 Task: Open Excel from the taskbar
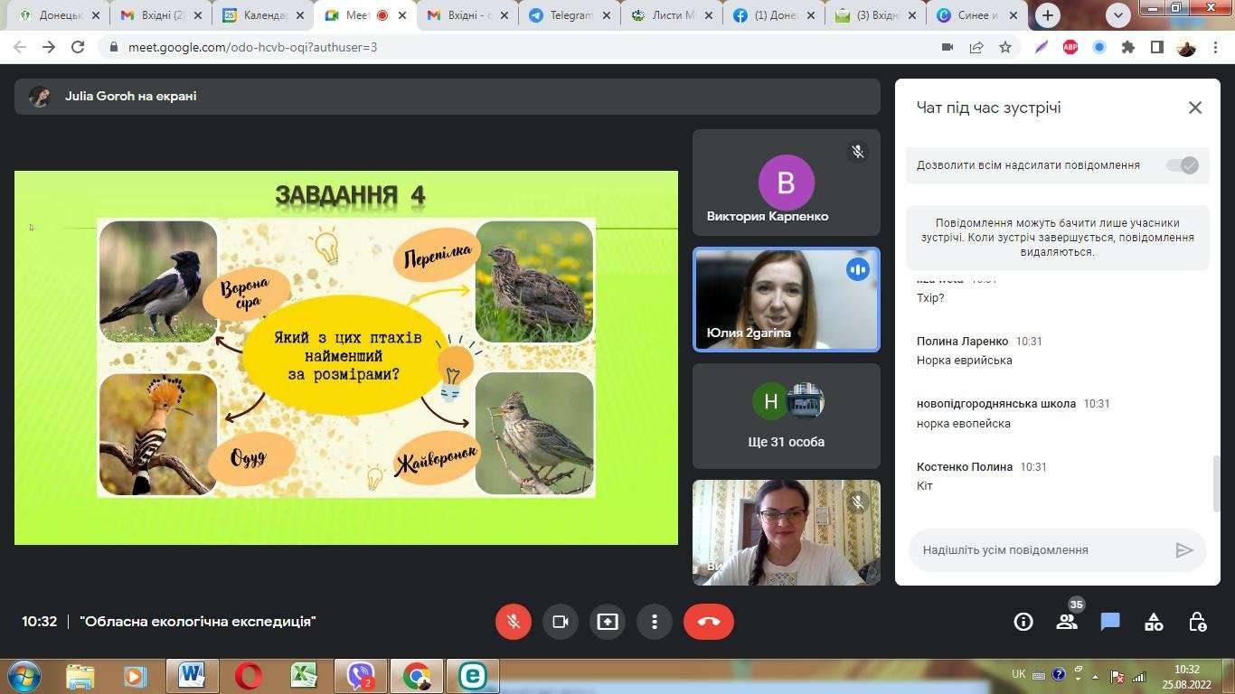304,676
